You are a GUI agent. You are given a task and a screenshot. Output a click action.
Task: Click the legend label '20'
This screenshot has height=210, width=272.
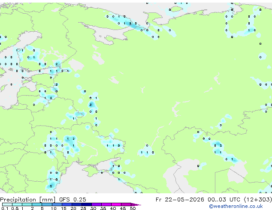(73, 208)
